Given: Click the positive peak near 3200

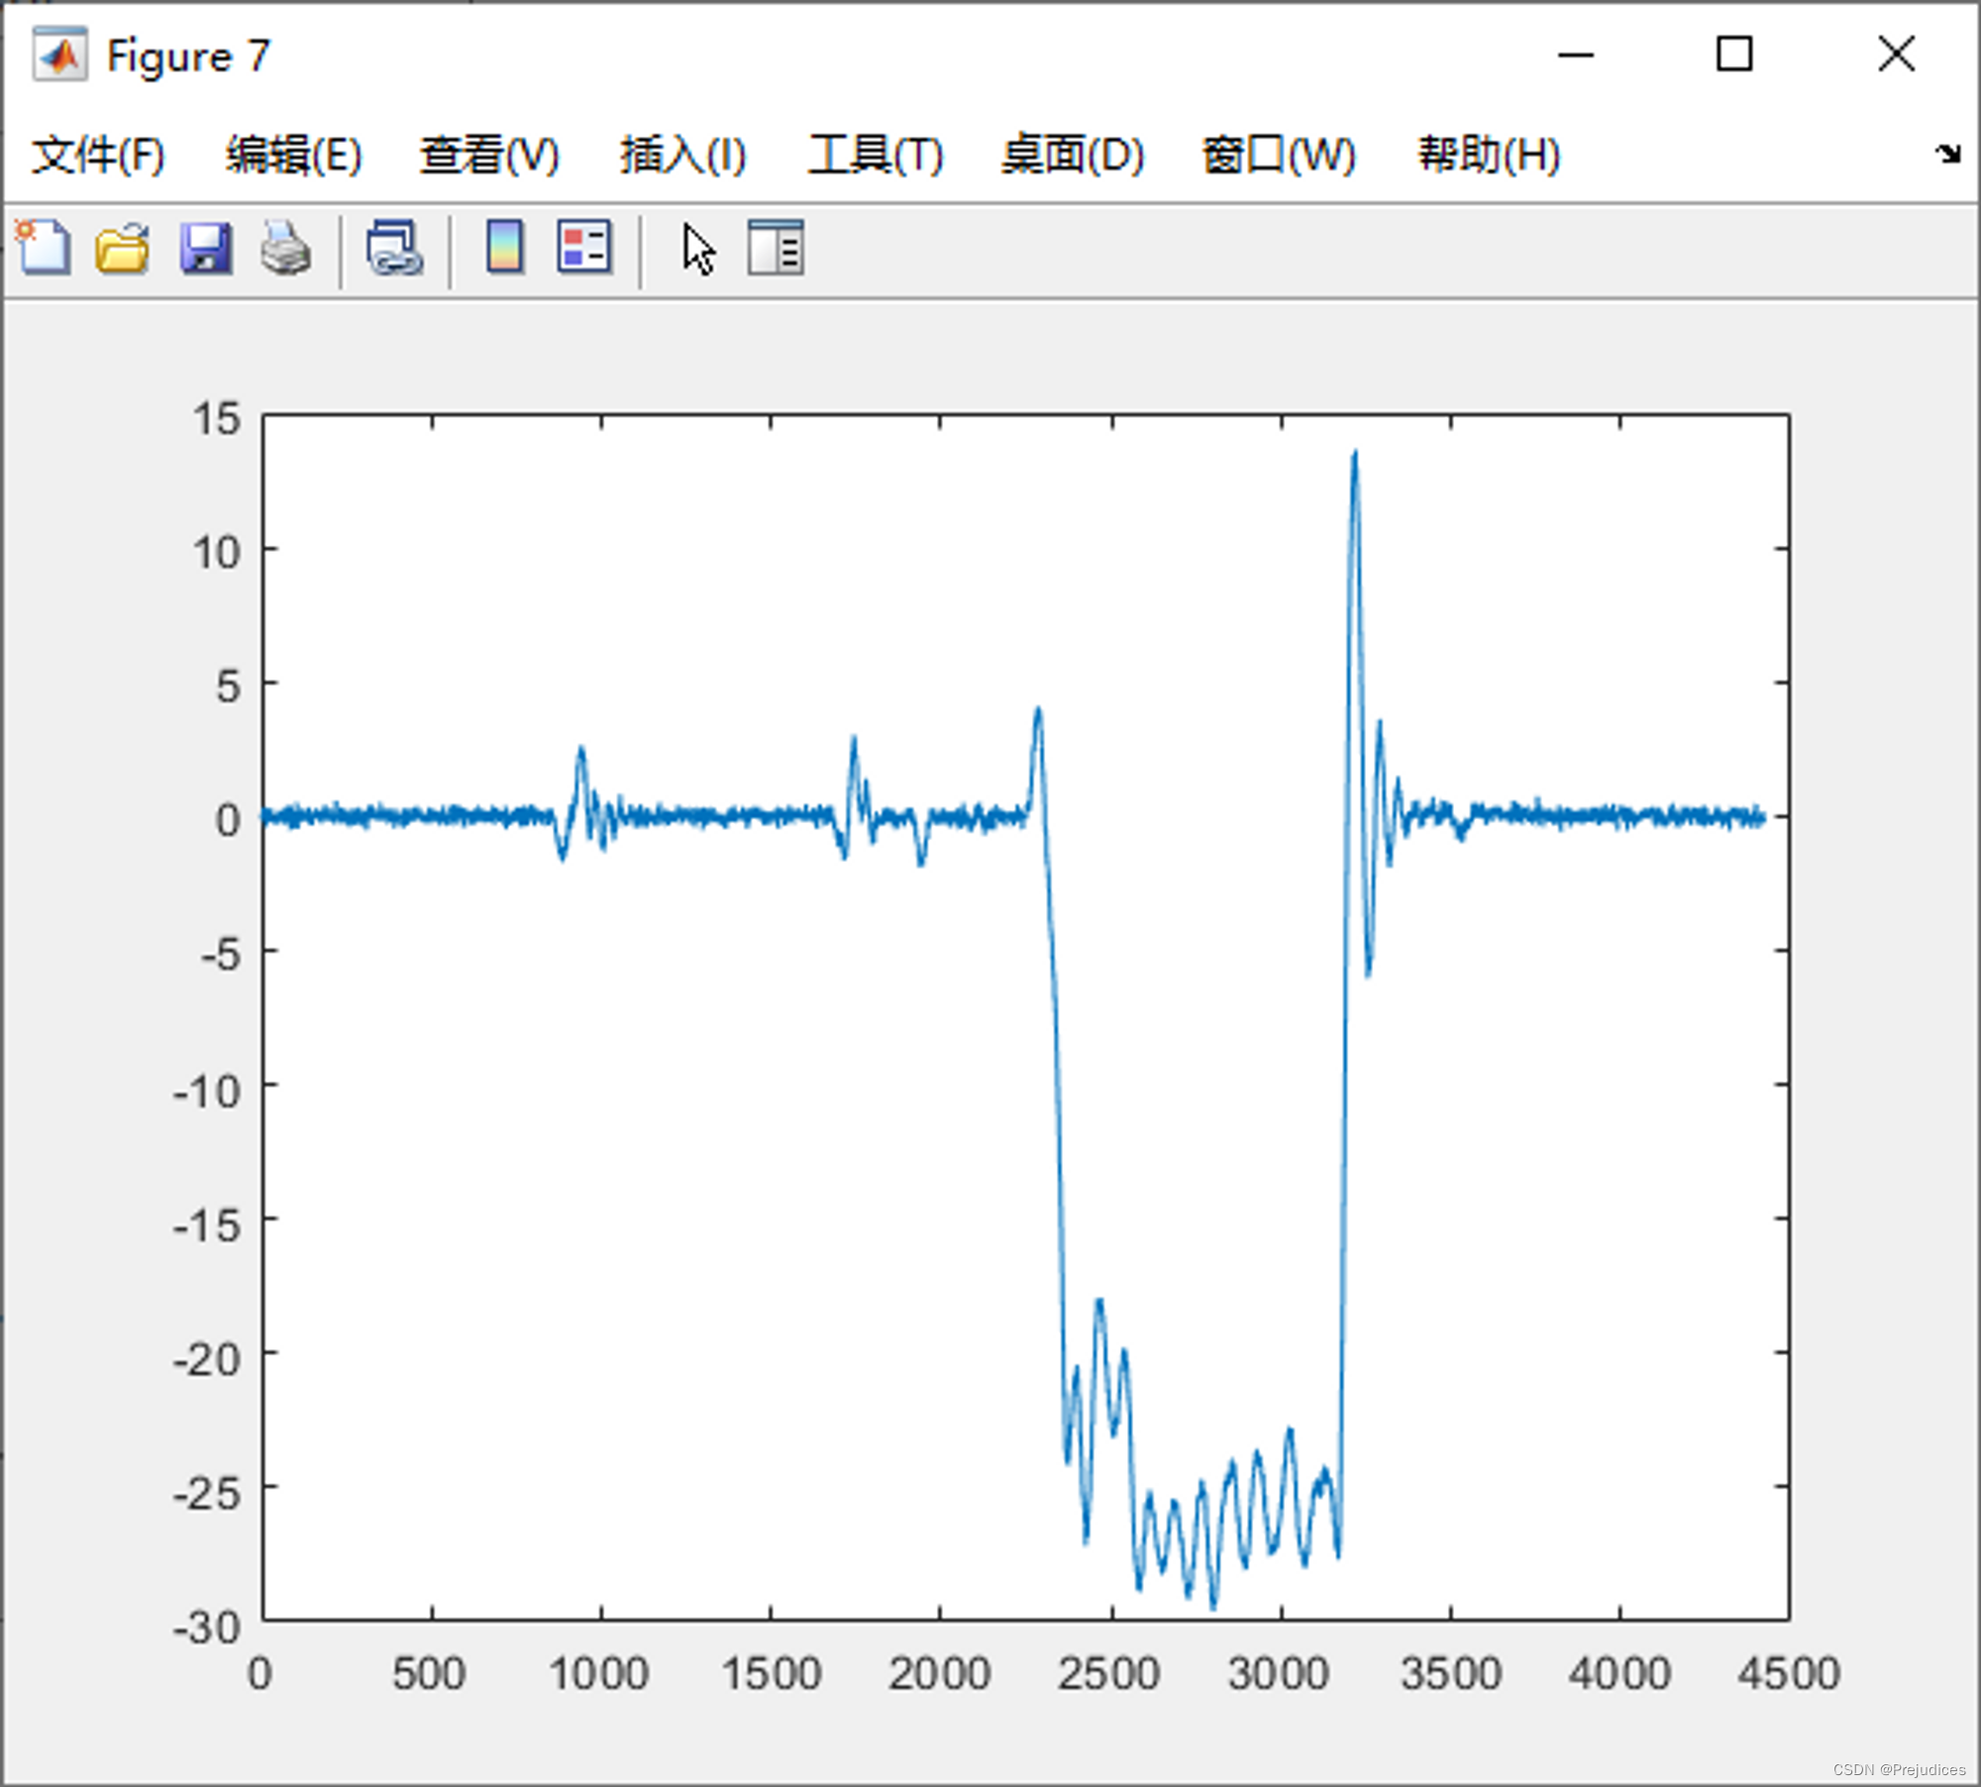Looking at the screenshot, I should (1354, 456).
